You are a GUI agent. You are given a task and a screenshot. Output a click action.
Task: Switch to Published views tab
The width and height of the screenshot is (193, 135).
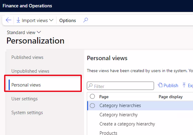(x=27, y=57)
